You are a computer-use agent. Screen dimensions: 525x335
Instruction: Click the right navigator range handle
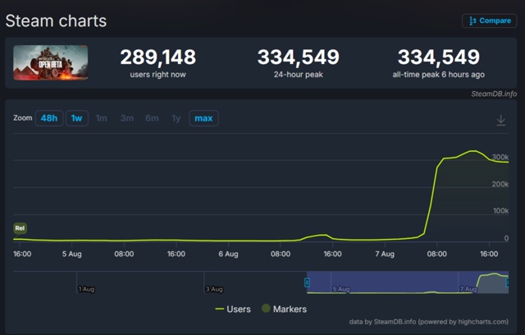click(508, 282)
